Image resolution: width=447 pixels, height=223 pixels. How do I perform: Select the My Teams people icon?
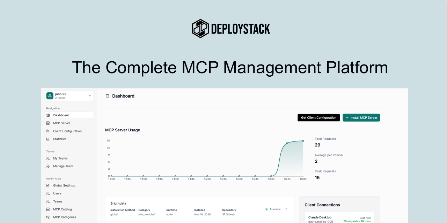48,158
